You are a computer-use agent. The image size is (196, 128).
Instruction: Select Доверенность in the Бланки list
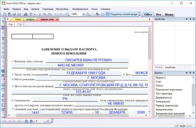164,98
